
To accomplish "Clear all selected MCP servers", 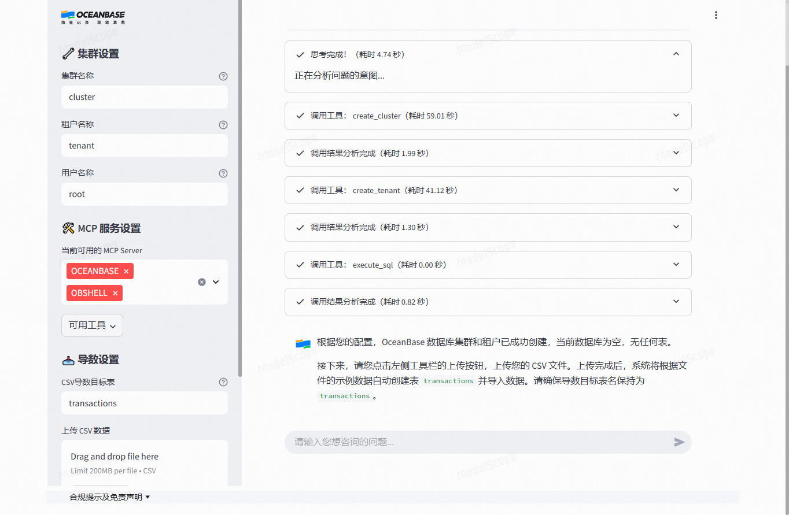I will pos(201,281).
